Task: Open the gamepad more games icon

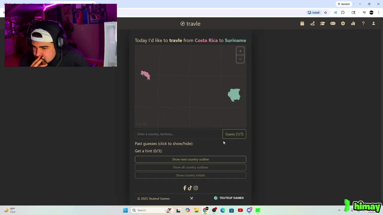Action: pyautogui.click(x=333, y=24)
